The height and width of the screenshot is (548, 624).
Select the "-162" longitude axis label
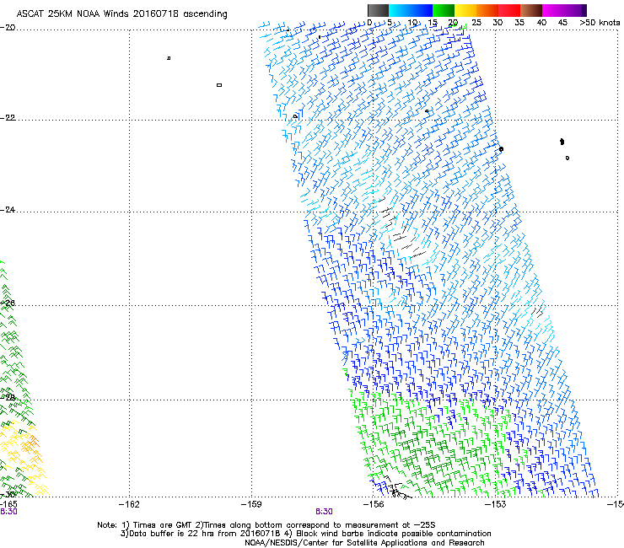pyautogui.click(x=129, y=505)
